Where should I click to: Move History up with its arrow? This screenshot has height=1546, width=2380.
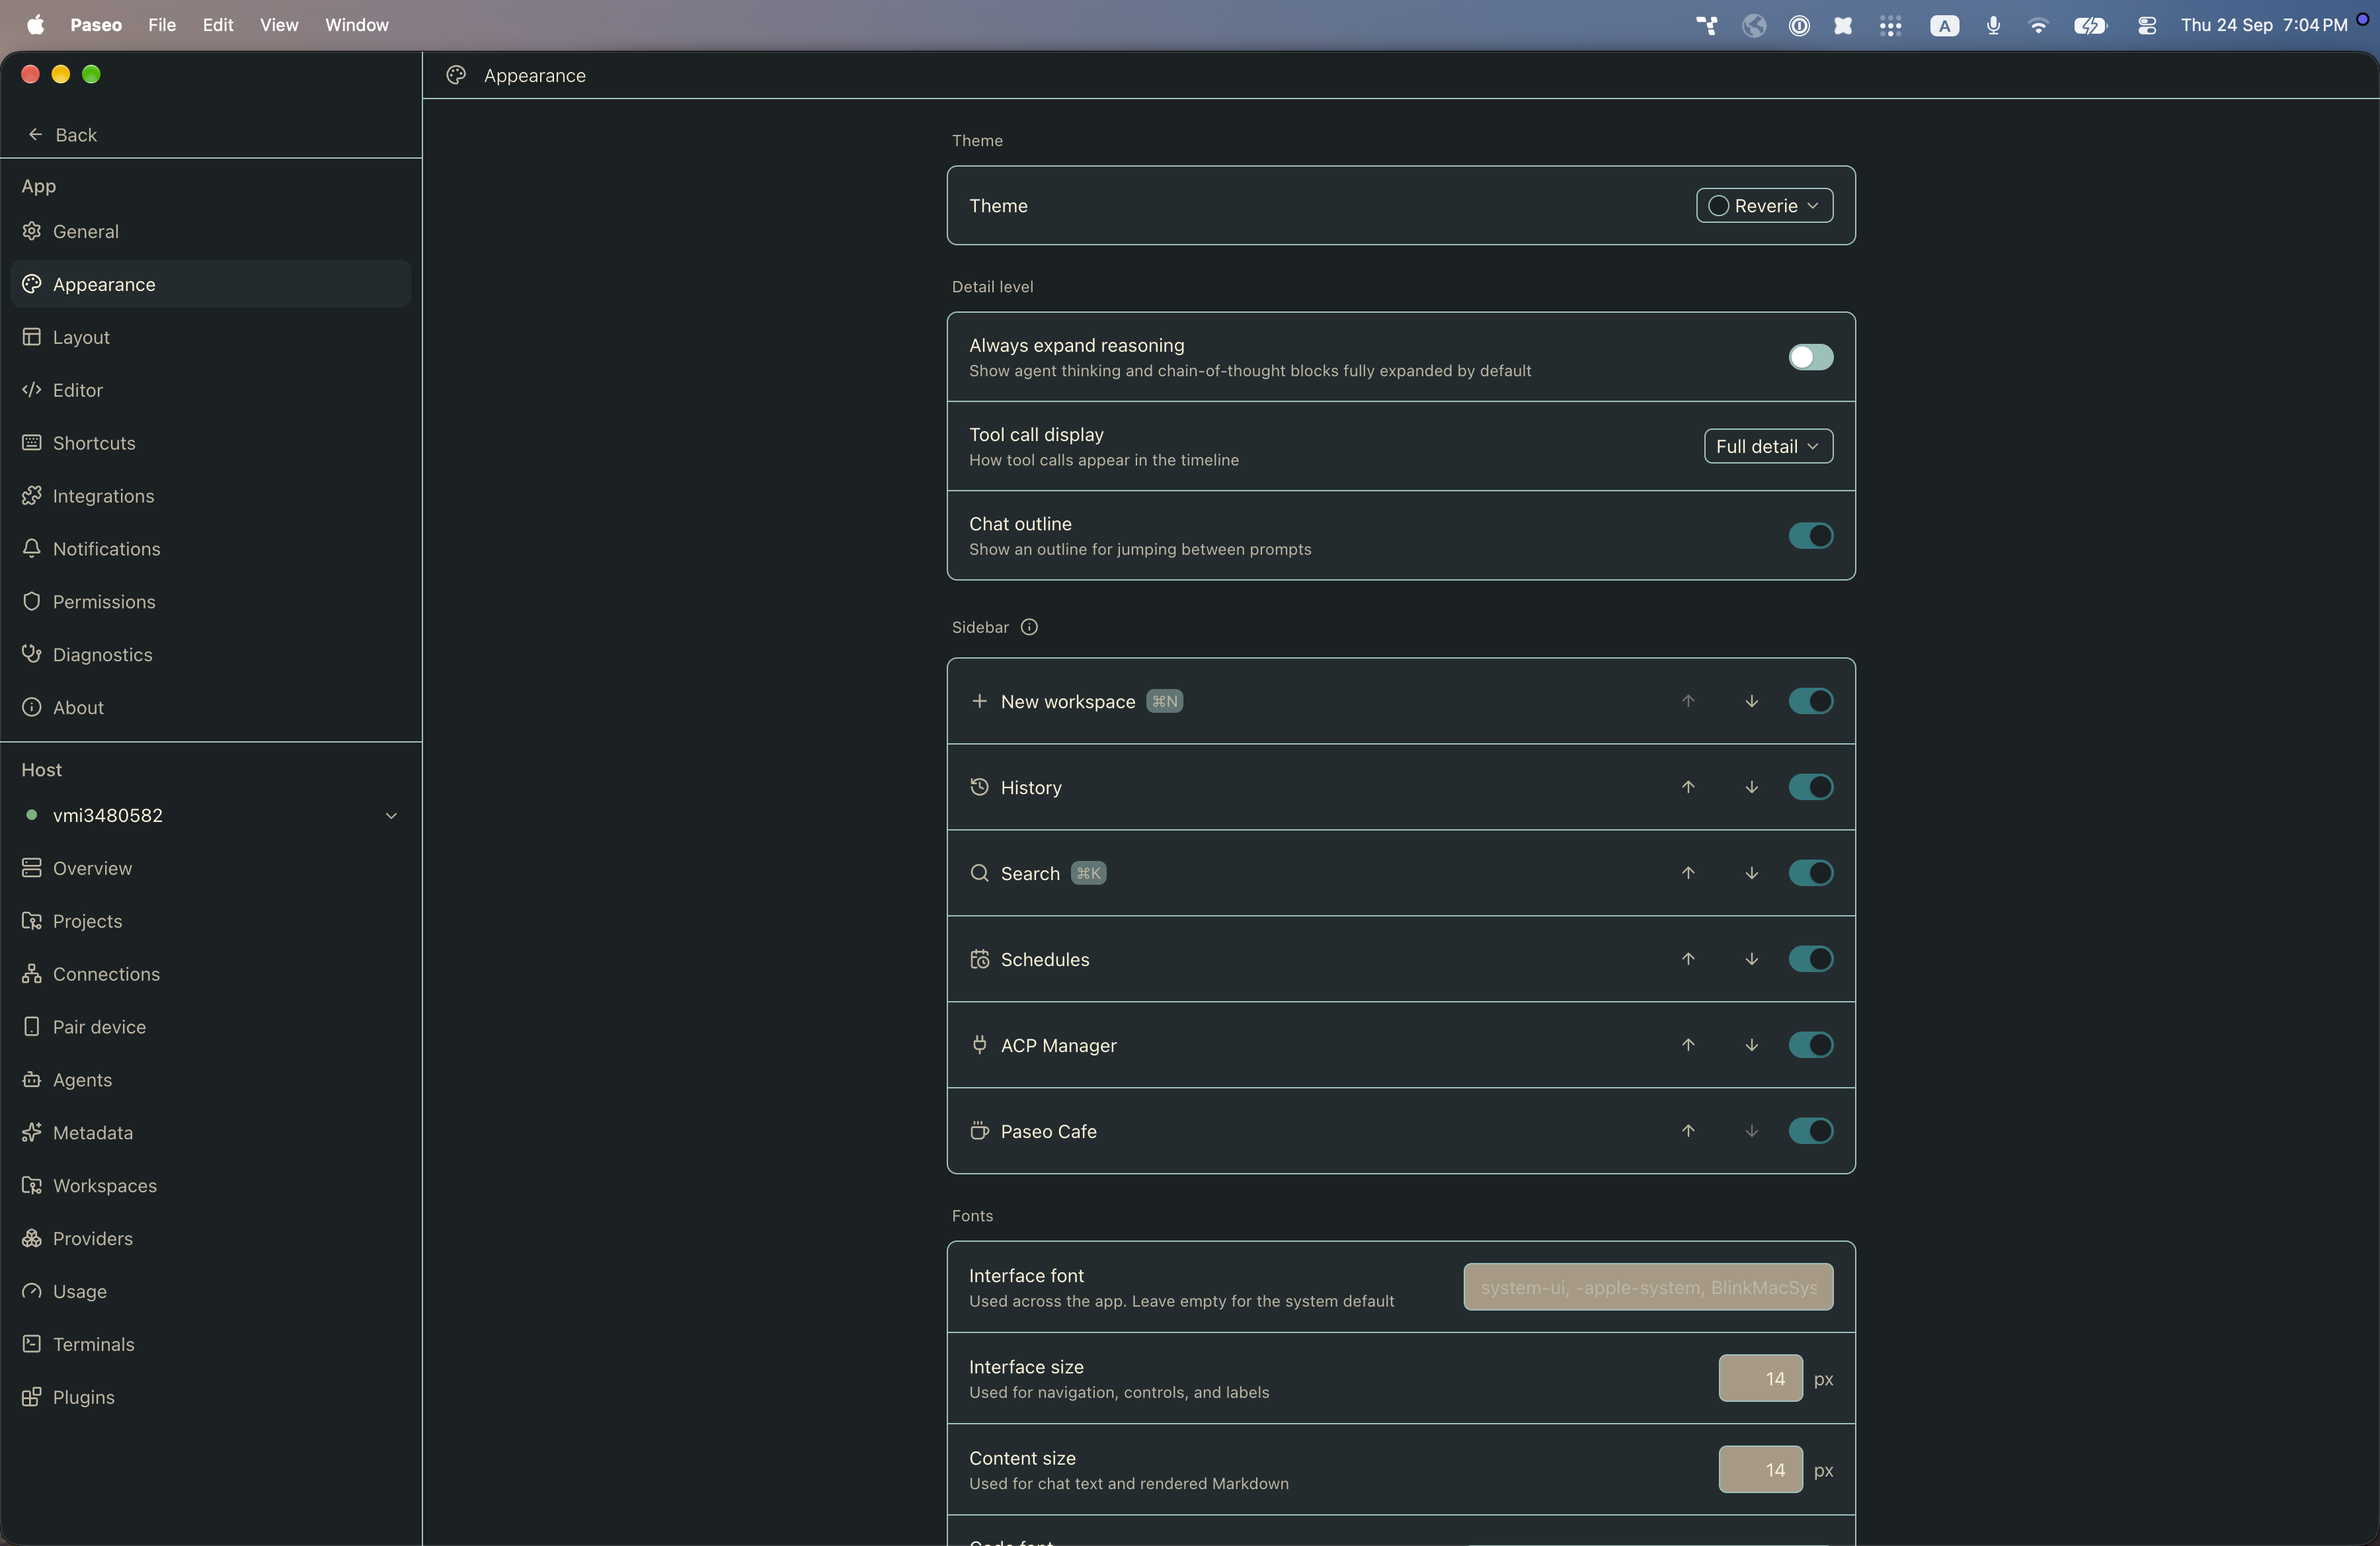[x=1688, y=787]
